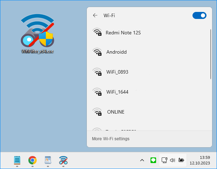Viewport: 217px width, 169px height.
Task: Select the Androidd Wi-Fi network
Action: point(116,52)
